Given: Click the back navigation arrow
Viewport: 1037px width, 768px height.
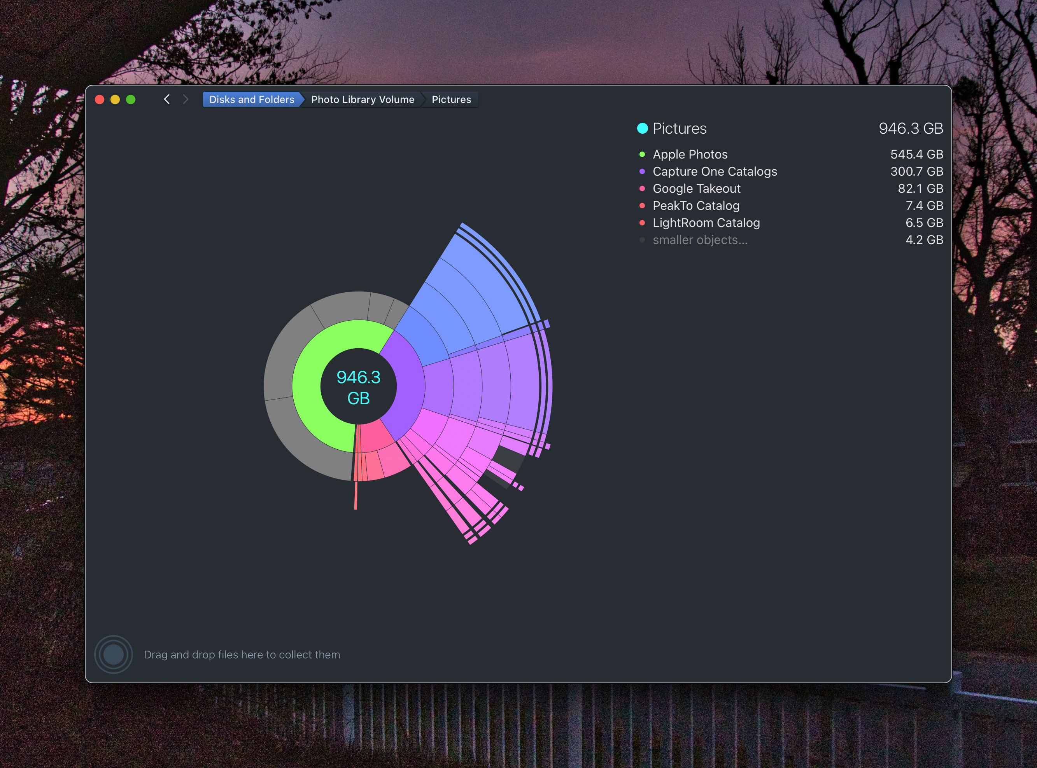Looking at the screenshot, I should pyautogui.click(x=167, y=99).
